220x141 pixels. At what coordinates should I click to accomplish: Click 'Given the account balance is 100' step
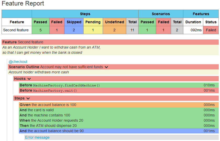pos(119,105)
